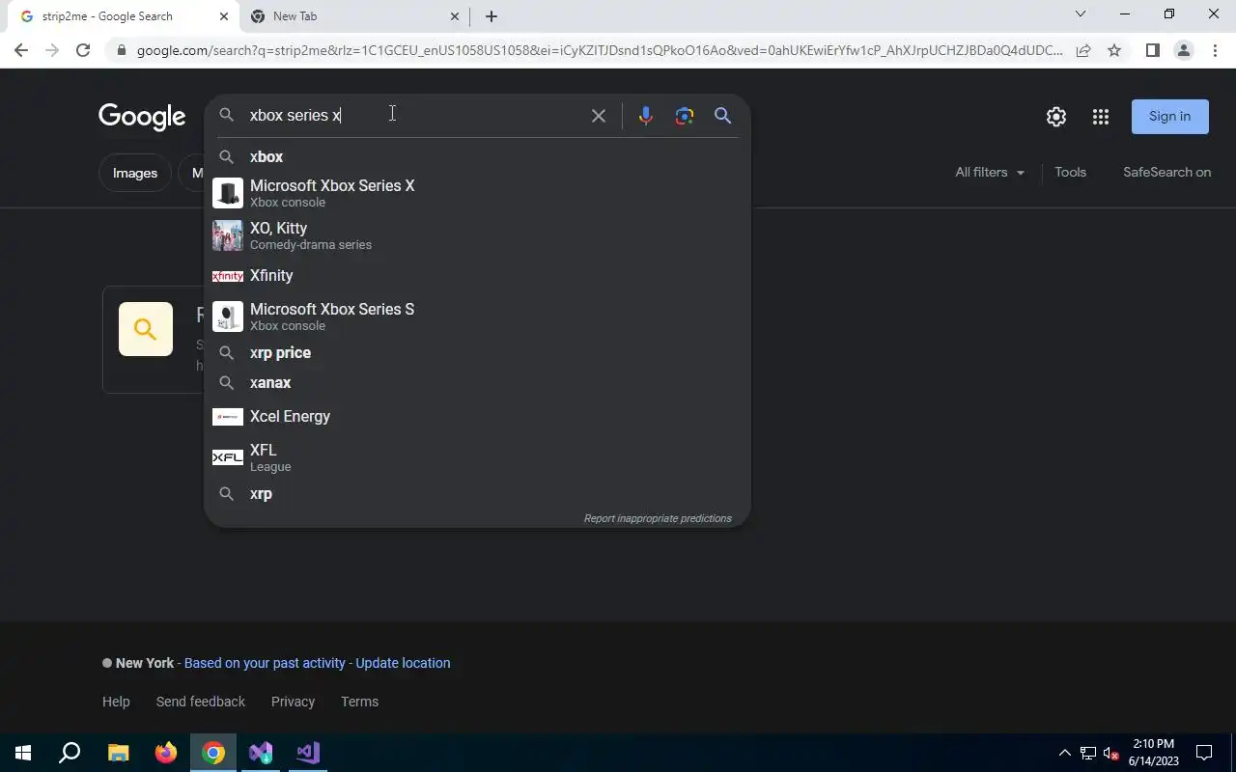
Task: Open the tab search dropdown
Action: click(x=1081, y=14)
